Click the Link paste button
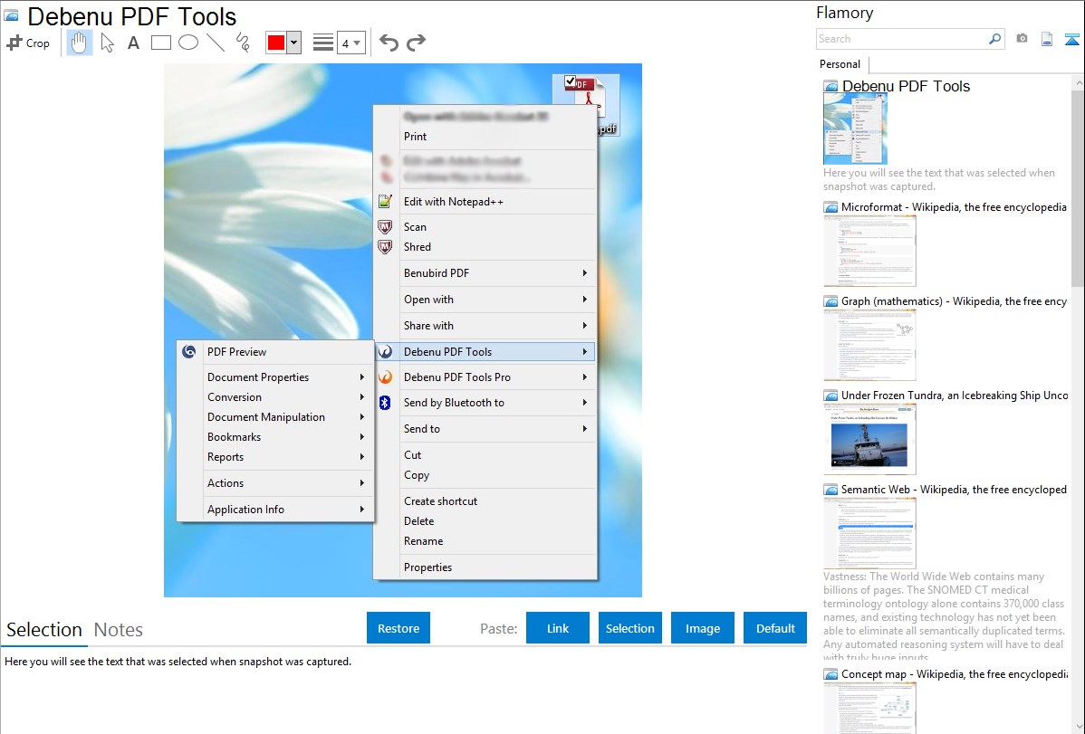Viewport: 1085px width, 734px height. [x=558, y=628]
